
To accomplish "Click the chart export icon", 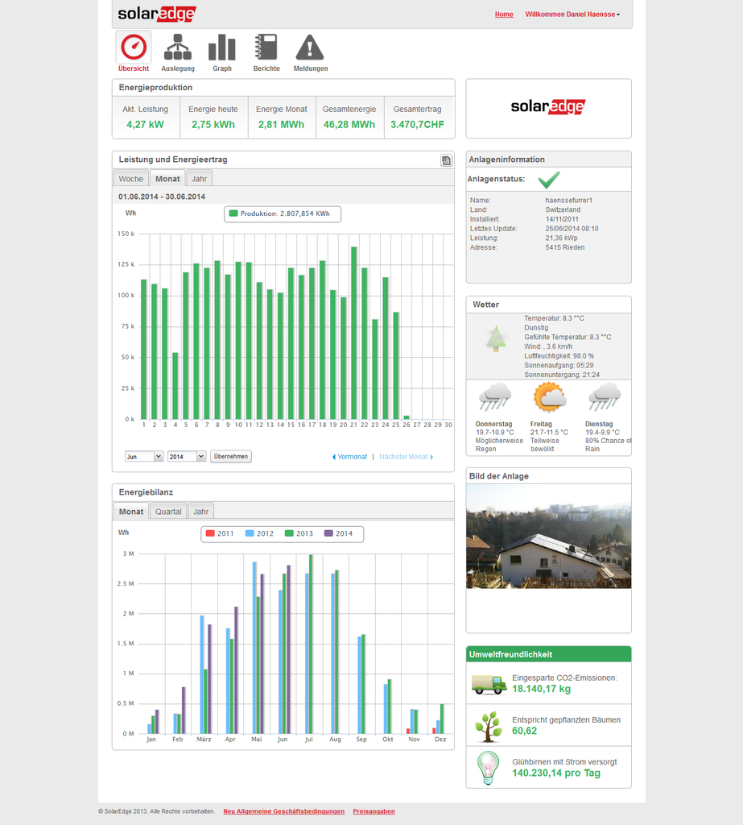I will [446, 160].
